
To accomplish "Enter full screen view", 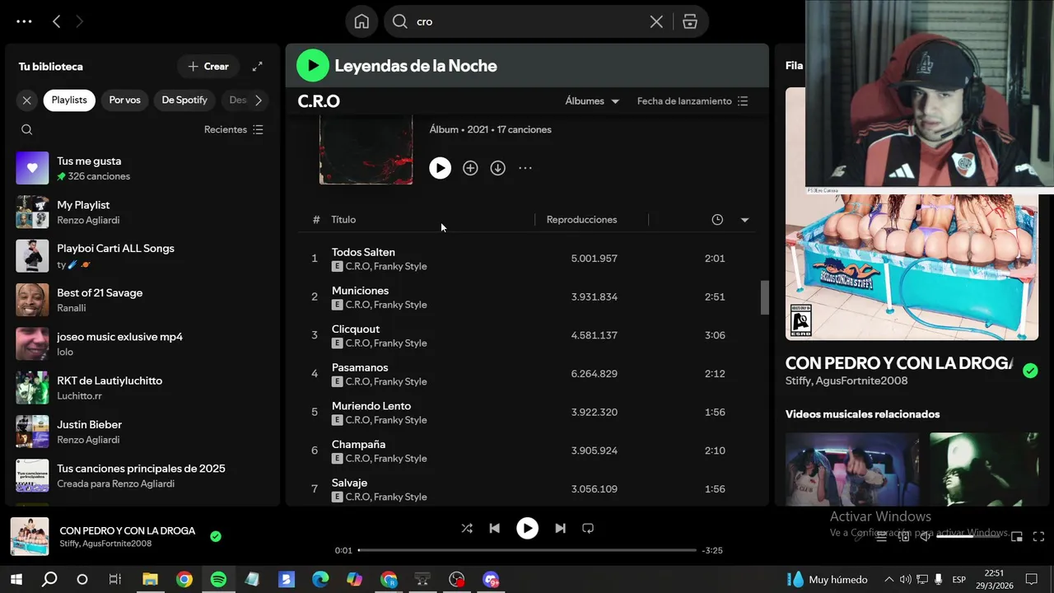I will click(x=1038, y=537).
